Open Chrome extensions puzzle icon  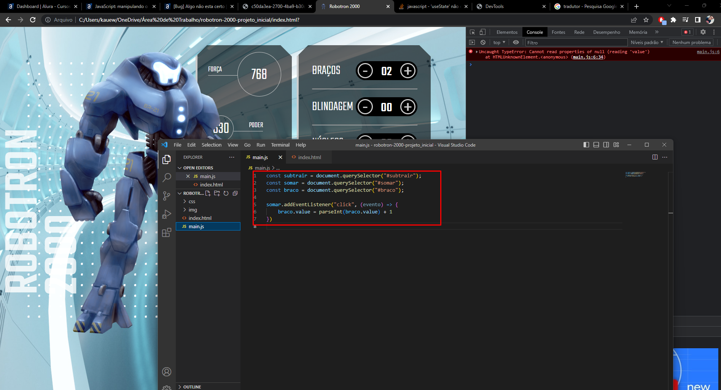point(673,20)
